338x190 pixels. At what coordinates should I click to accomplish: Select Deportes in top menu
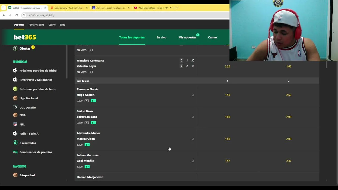[x=19, y=25]
